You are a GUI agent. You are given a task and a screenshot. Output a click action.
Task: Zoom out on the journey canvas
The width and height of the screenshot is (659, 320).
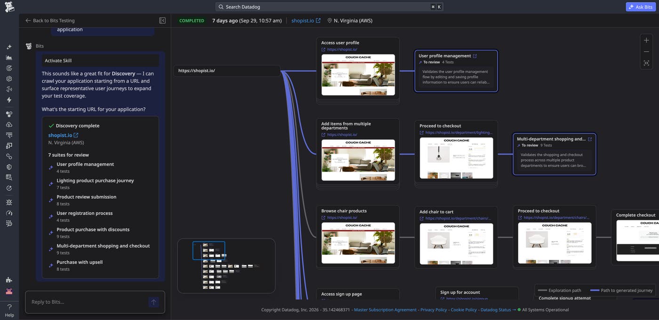click(x=646, y=52)
